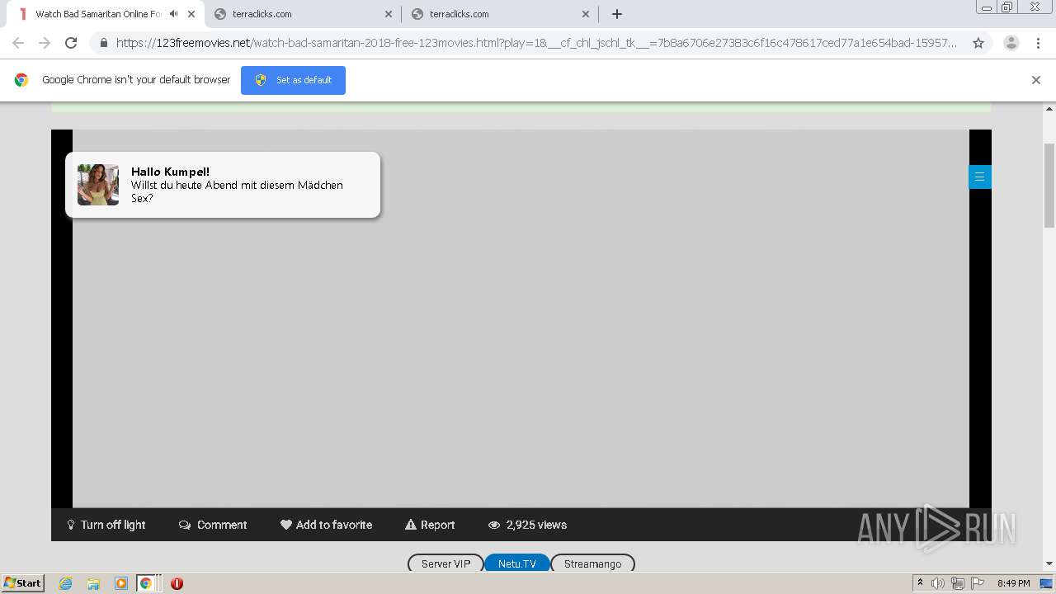The image size is (1056, 594).
Task: Add movie to favorite
Action: tap(326, 525)
